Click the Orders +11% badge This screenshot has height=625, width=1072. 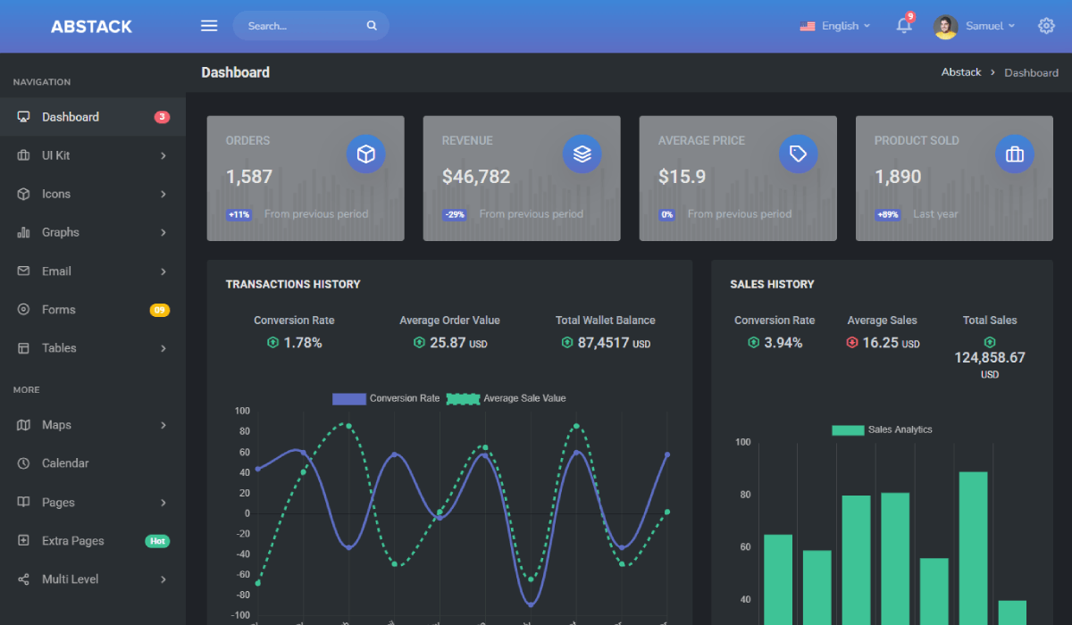click(239, 214)
